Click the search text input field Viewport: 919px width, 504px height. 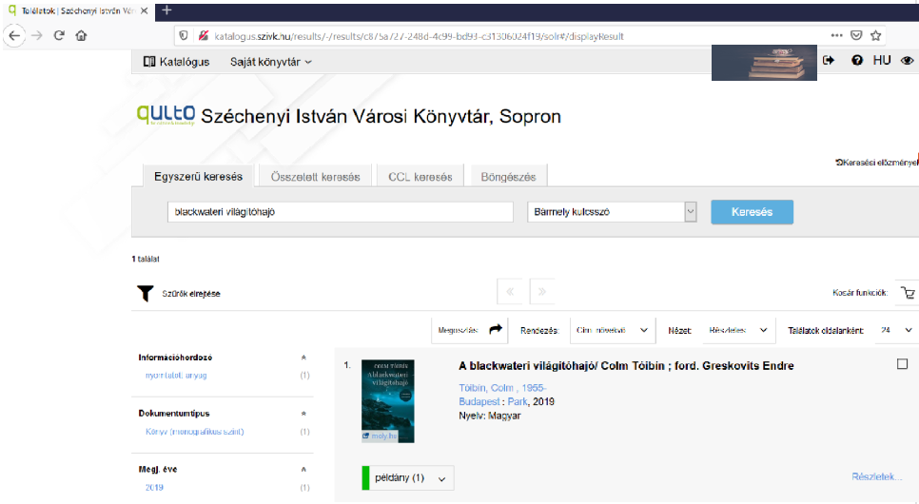point(339,212)
